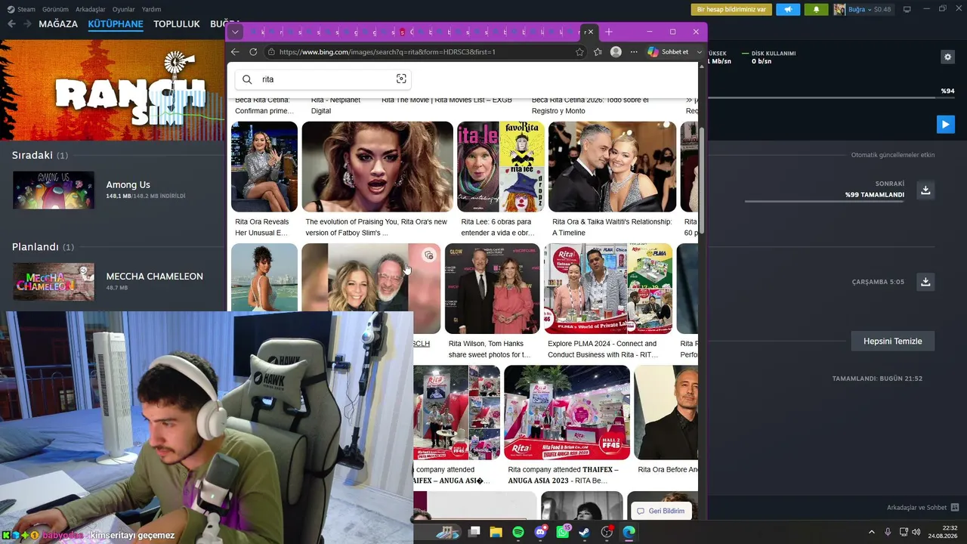Expand the Edge tab list dropdown
This screenshot has width=967, height=544.
pos(236,32)
